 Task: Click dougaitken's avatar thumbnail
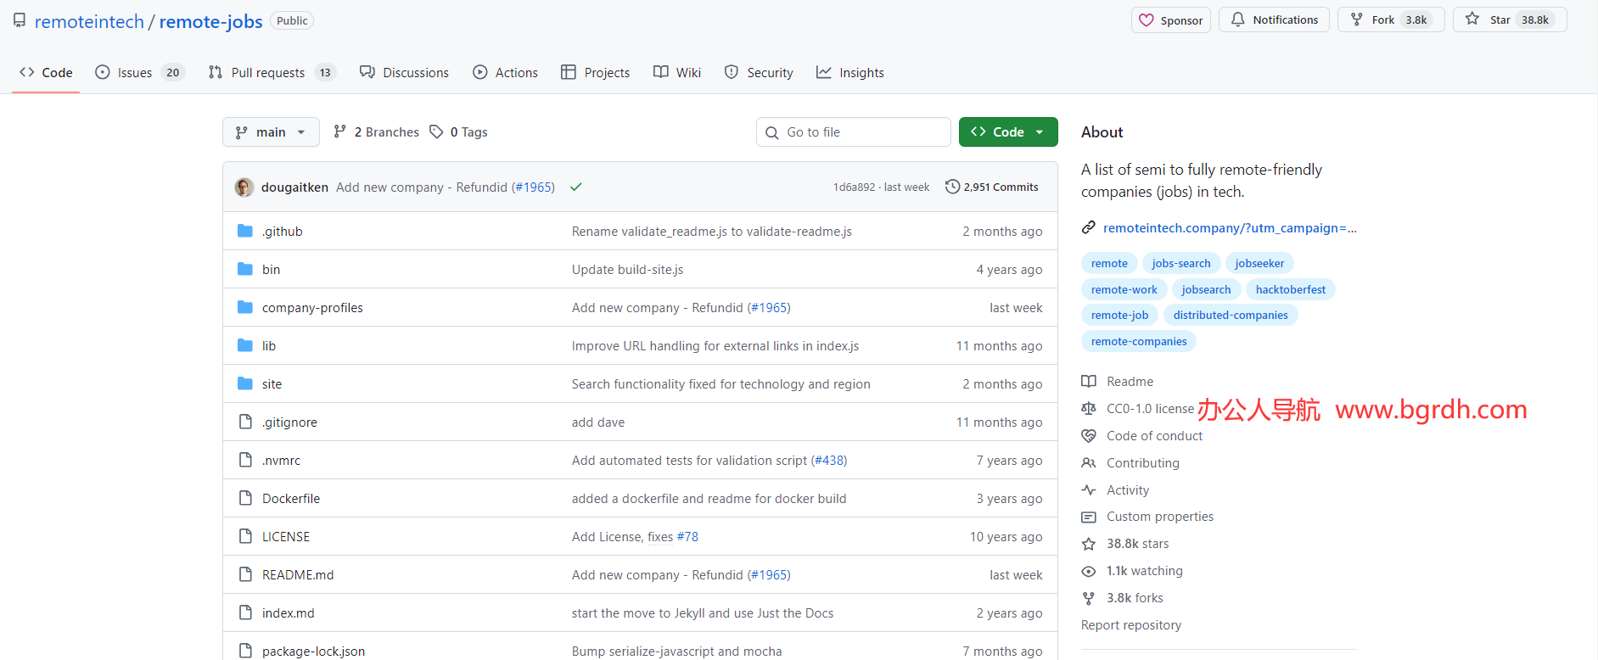[x=244, y=187]
